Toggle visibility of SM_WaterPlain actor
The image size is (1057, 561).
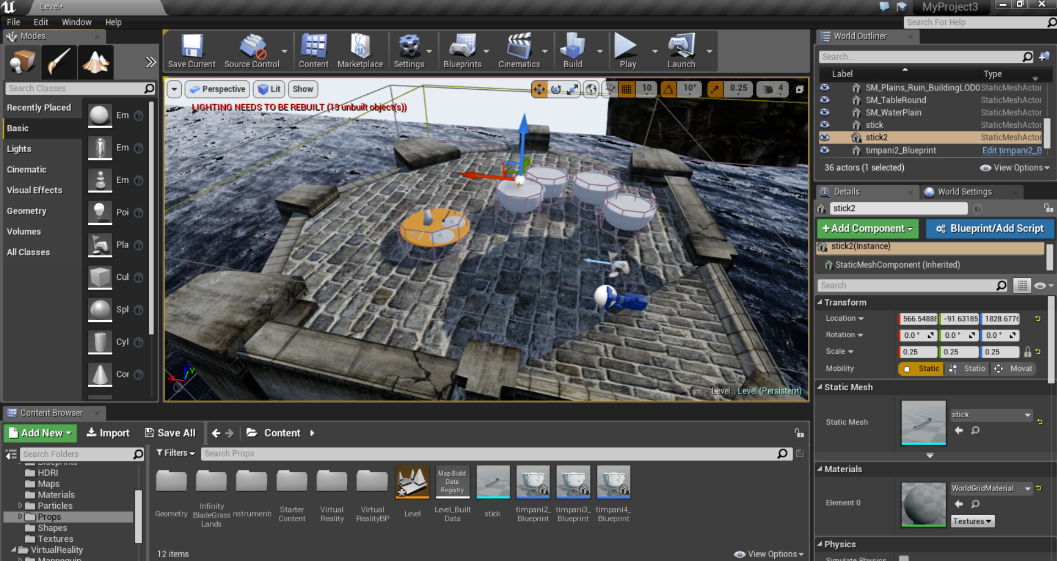(824, 112)
